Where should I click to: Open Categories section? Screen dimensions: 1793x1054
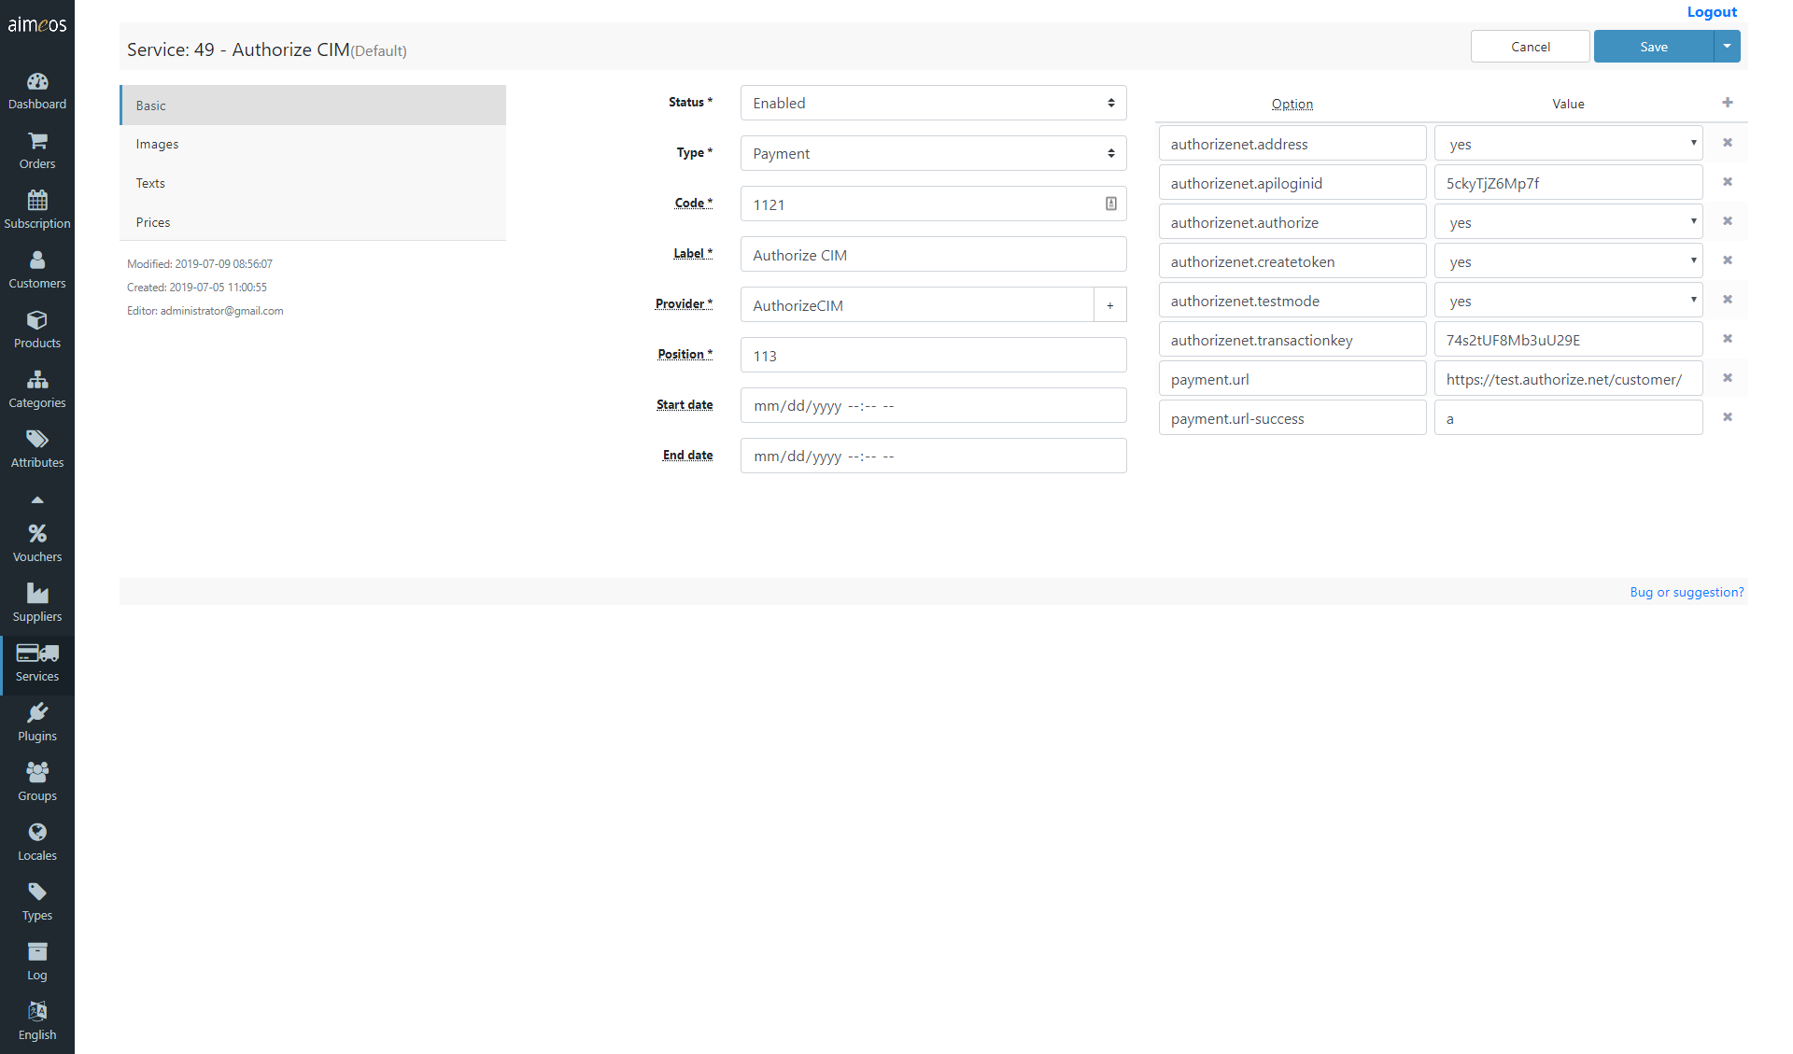tap(37, 389)
